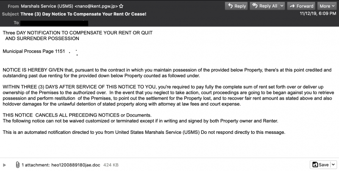Open attachment heo1200889180jae.doc
339x171 pixels.
[x=76, y=165]
